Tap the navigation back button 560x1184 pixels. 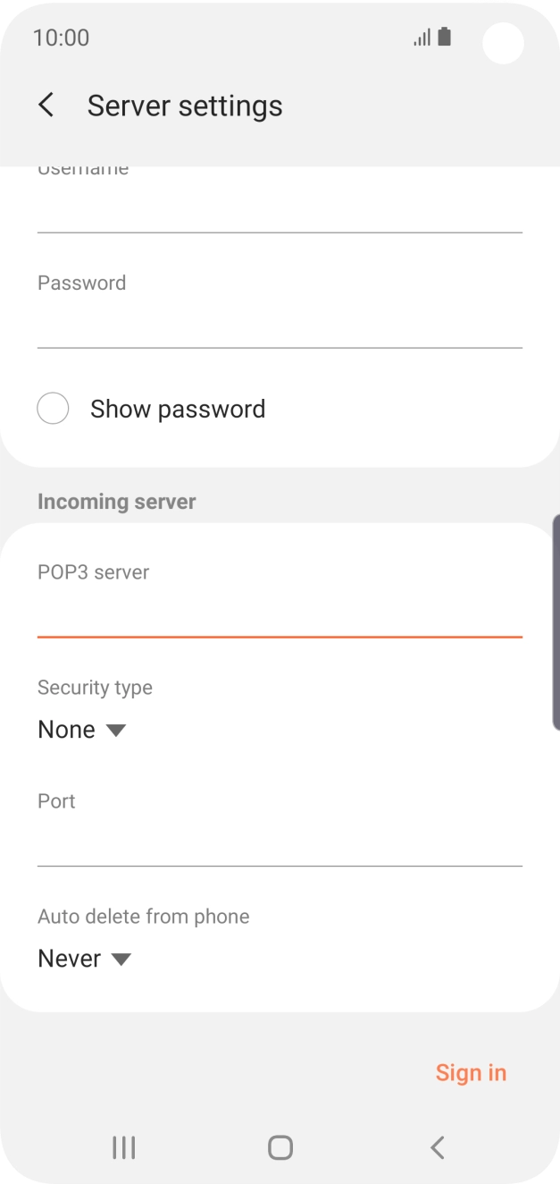[437, 1146]
